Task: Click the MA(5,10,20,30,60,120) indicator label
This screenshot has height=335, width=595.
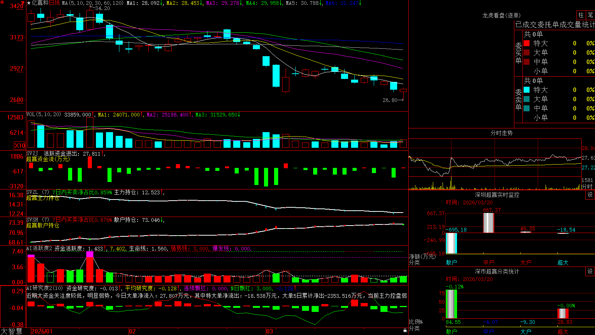Action: 93,3
